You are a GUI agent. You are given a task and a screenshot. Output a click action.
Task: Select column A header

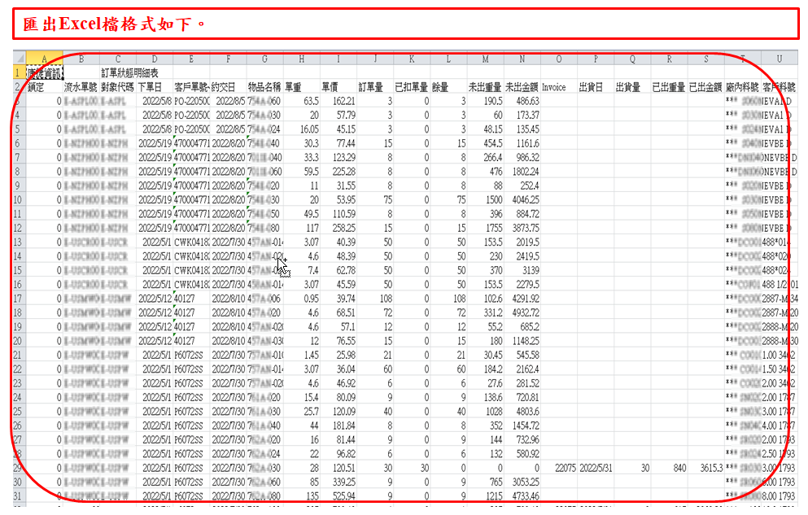pyautogui.click(x=44, y=59)
